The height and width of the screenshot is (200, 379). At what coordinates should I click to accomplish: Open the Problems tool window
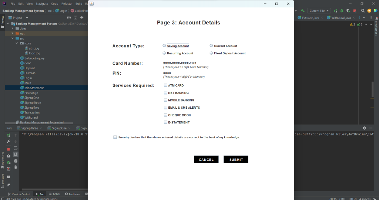(x=72, y=194)
